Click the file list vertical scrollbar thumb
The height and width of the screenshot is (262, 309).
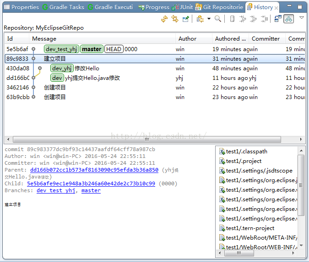[x=301, y=185]
